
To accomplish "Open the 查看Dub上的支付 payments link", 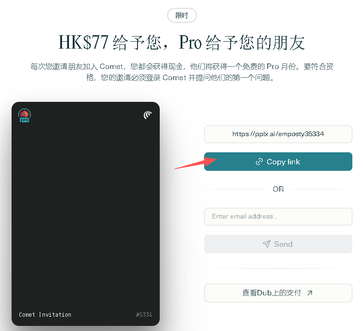I will (x=278, y=293).
